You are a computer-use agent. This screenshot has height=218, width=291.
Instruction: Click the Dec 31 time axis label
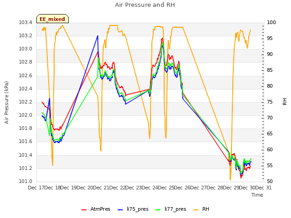coord(264,188)
